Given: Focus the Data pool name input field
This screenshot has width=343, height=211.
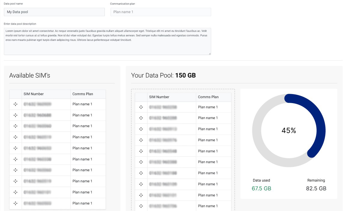Looking at the screenshot, I should 54,12.
